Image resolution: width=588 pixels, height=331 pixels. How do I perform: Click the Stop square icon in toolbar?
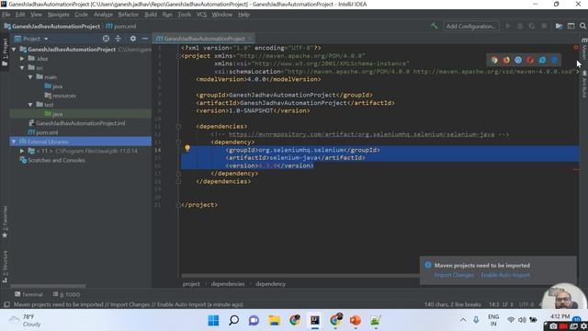[x=544, y=27]
